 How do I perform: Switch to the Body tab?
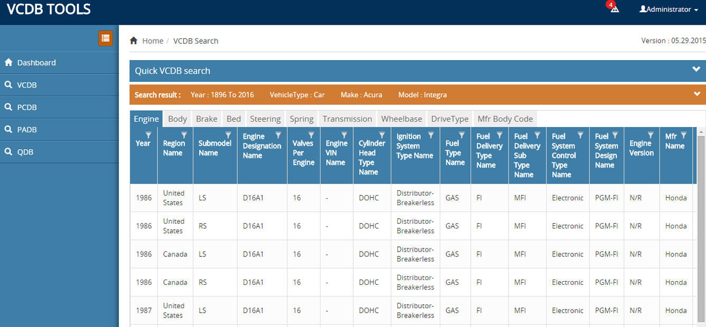(x=177, y=119)
